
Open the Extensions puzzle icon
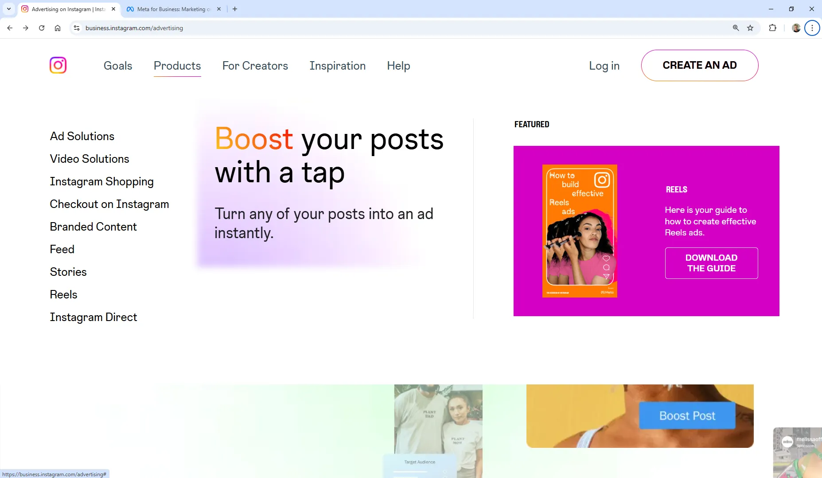[x=773, y=28]
